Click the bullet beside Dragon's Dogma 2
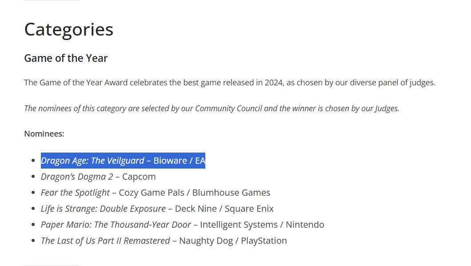The width and height of the screenshot is (471, 266). pyautogui.click(x=33, y=177)
